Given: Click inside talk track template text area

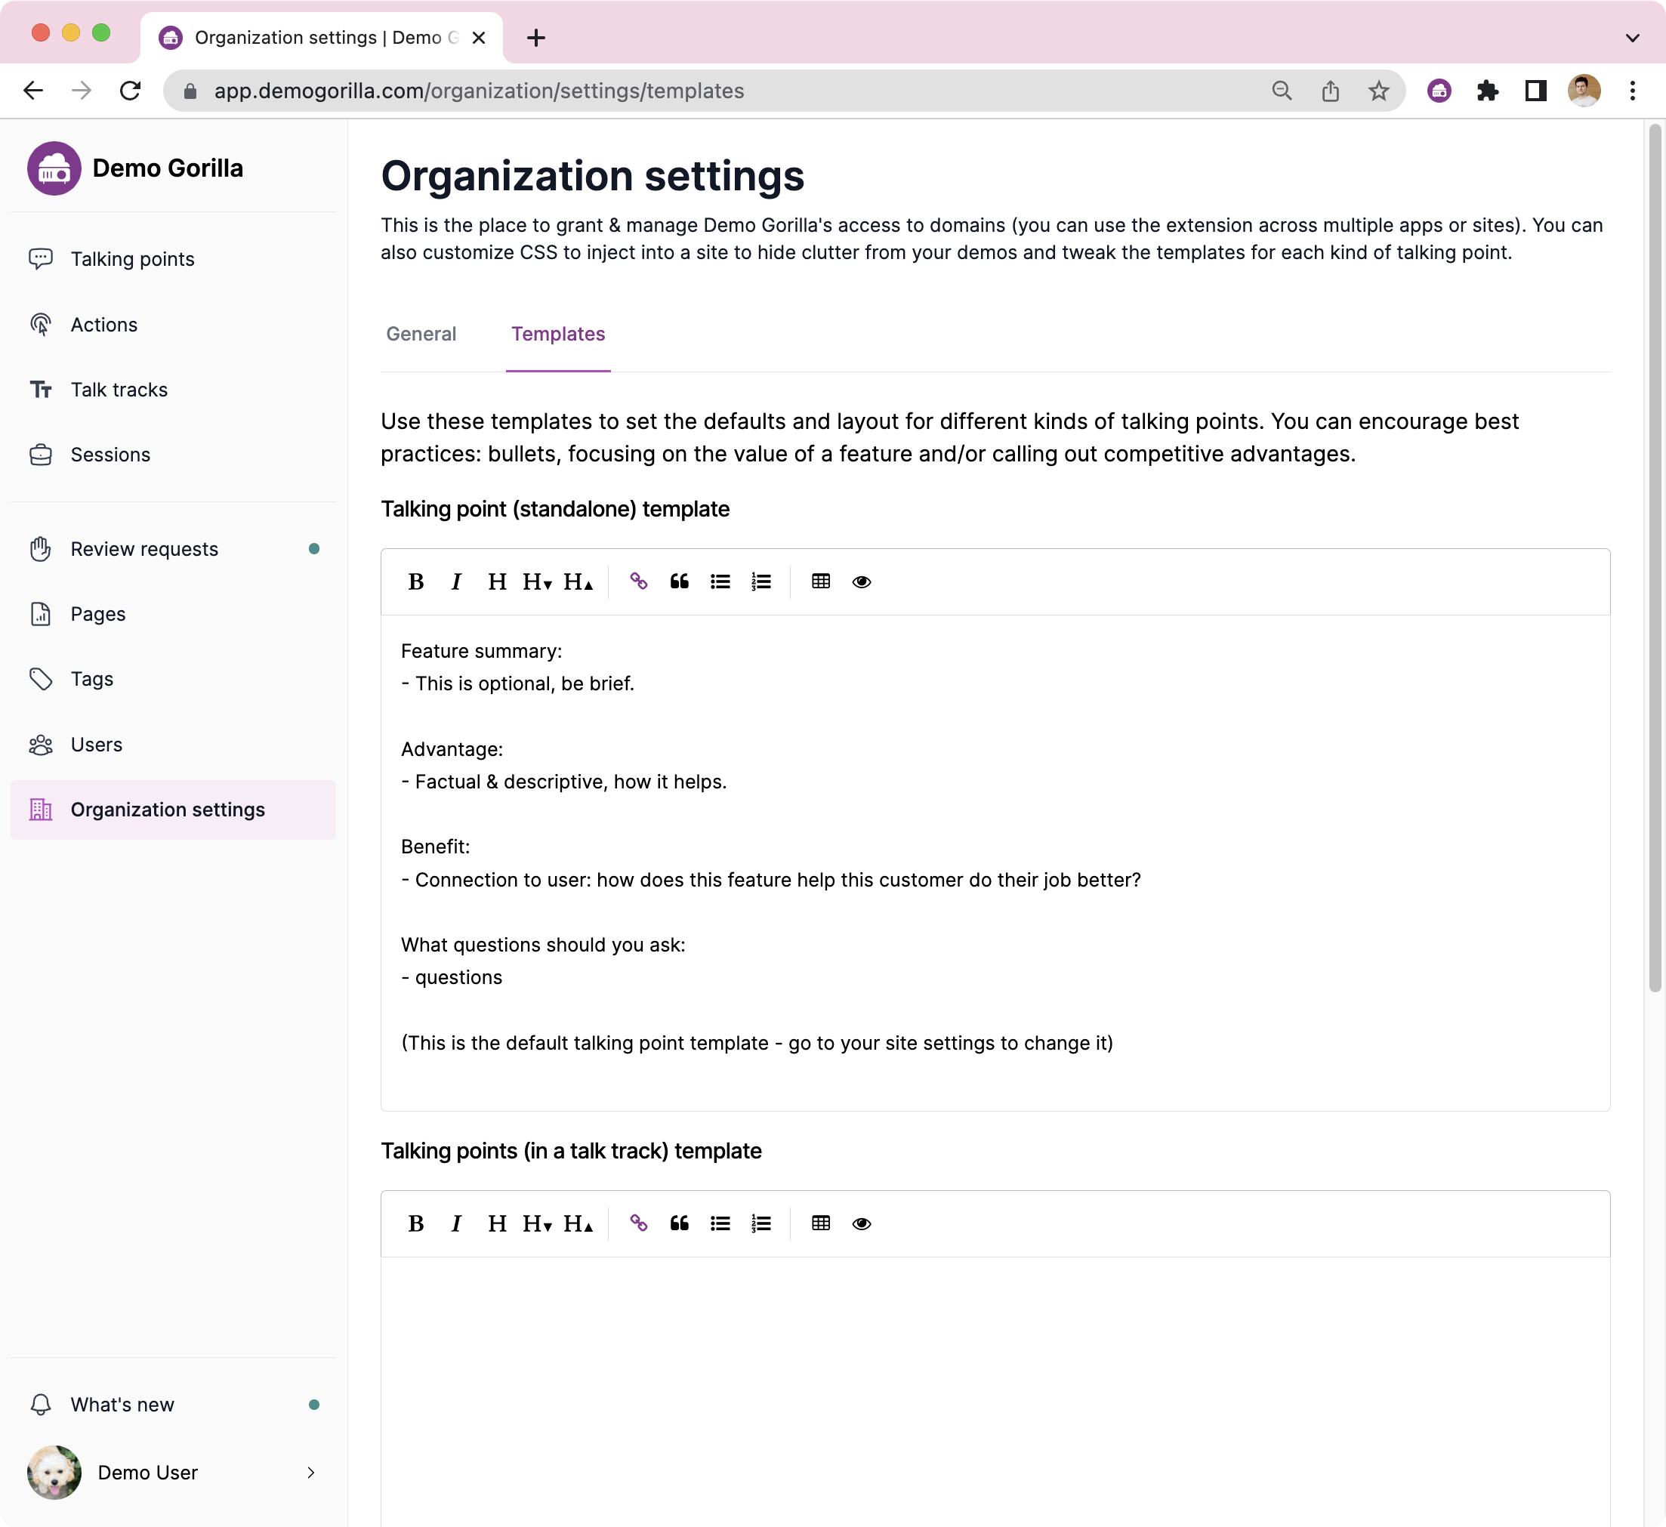Looking at the screenshot, I should click(994, 1388).
